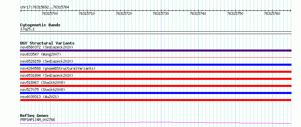Click the ruler tick label 76315710
This screenshot has height=127, width=301.
87,13
